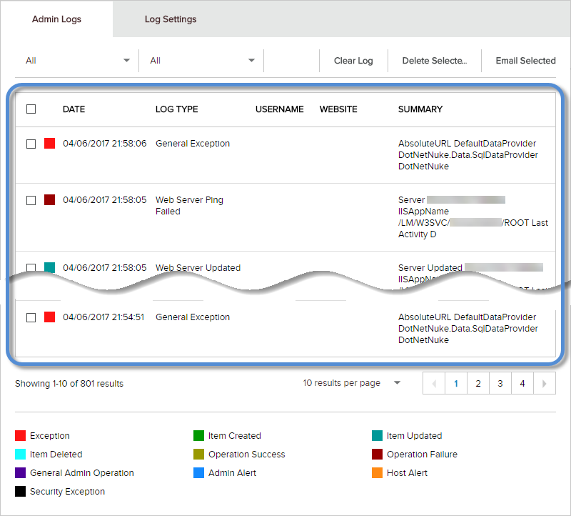Check the 21:58:06 General Exception row checkbox
571x516 pixels.
31,144
